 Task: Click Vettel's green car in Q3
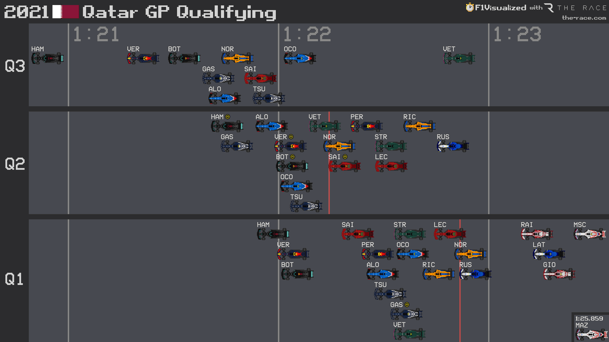click(x=459, y=58)
